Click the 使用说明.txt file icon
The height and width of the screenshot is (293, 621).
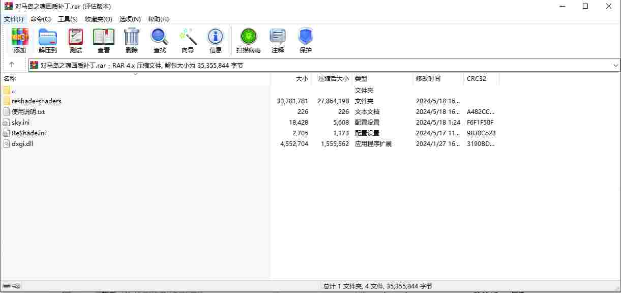click(7, 111)
